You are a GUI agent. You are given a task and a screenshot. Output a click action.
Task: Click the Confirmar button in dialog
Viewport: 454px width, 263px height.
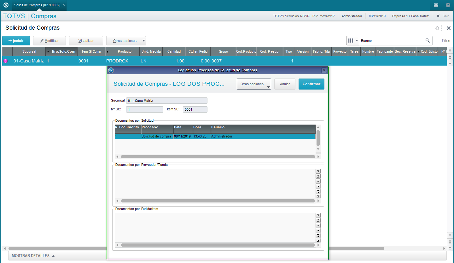311,84
